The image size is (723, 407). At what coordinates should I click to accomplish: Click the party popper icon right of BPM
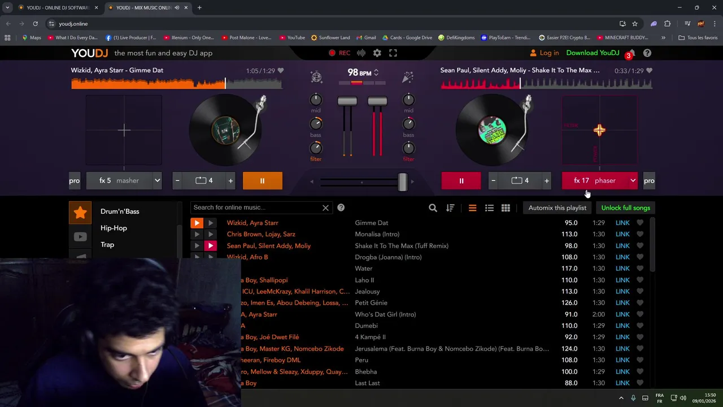(408, 77)
